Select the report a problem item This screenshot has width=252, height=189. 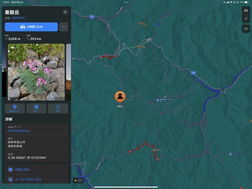click(x=36, y=170)
